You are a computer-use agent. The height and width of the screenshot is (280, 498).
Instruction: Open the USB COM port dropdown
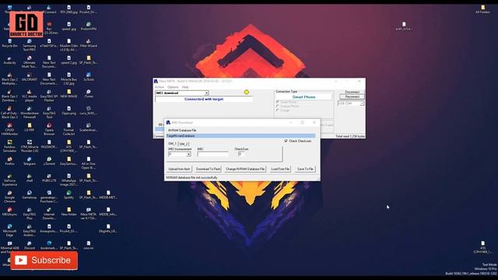[x=362, y=103]
